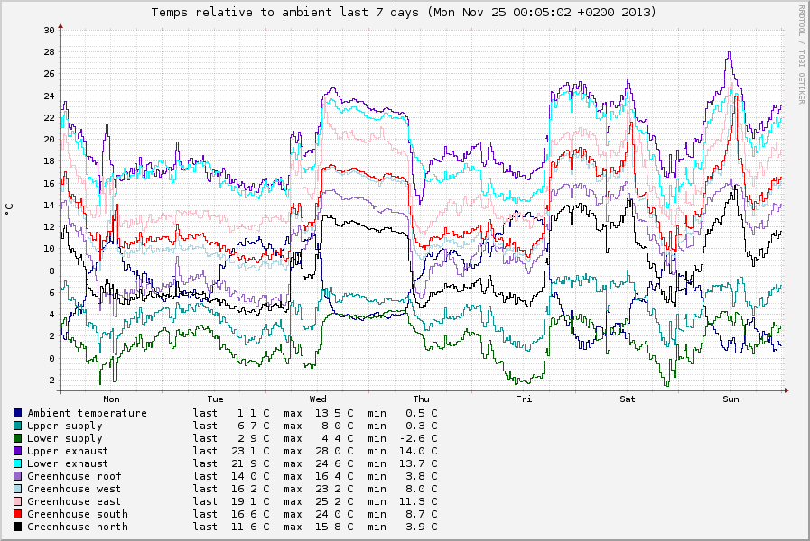Select Greenhouse east max value '25.2 C'
810x541 pixels.
tap(334, 501)
